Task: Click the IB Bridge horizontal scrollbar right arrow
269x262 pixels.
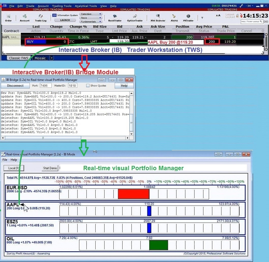Action: tap(127, 138)
